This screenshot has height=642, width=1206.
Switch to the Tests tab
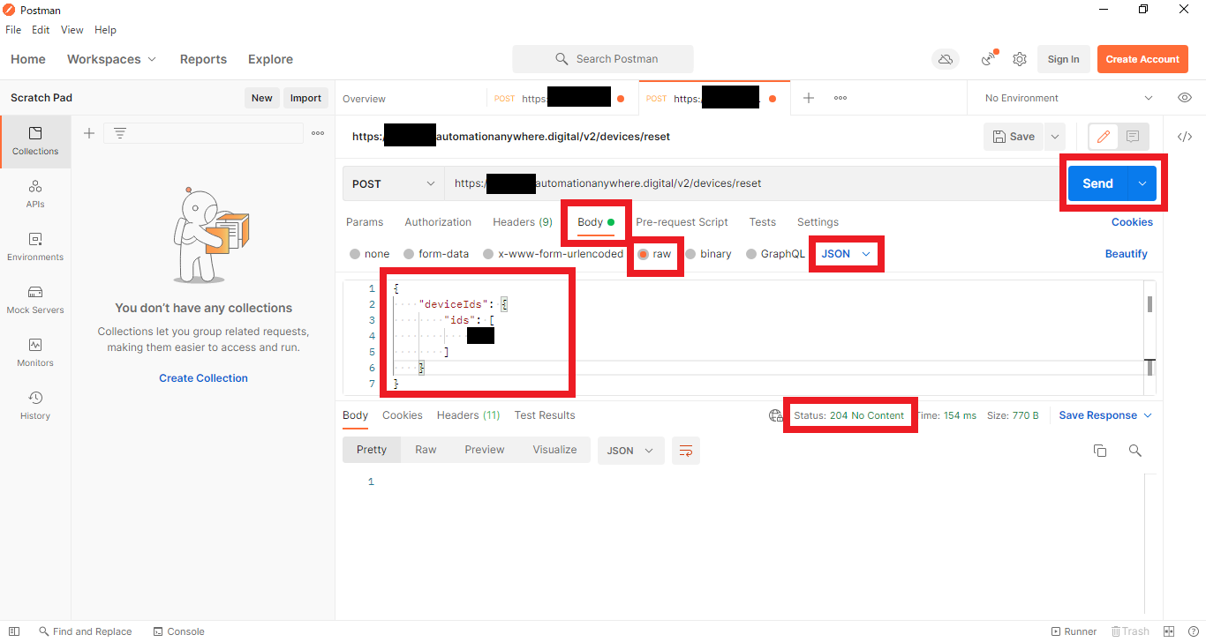pyautogui.click(x=763, y=222)
